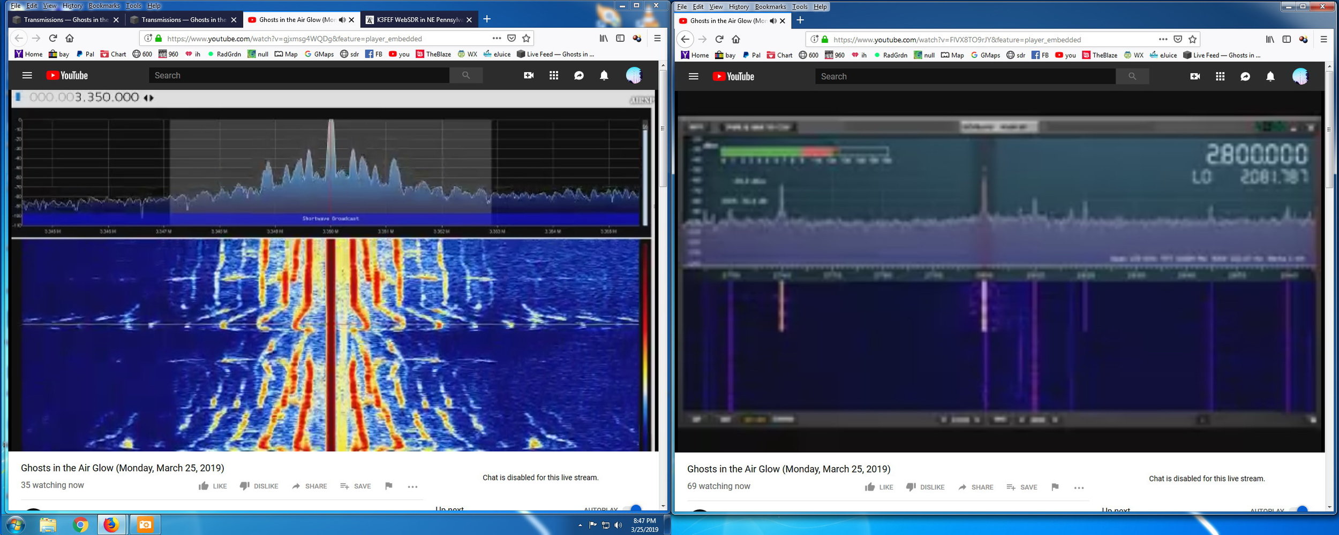Open the YouTube guide menu in the left window
The height and width of the screenshot is (535, 1339).
point(27,75)
